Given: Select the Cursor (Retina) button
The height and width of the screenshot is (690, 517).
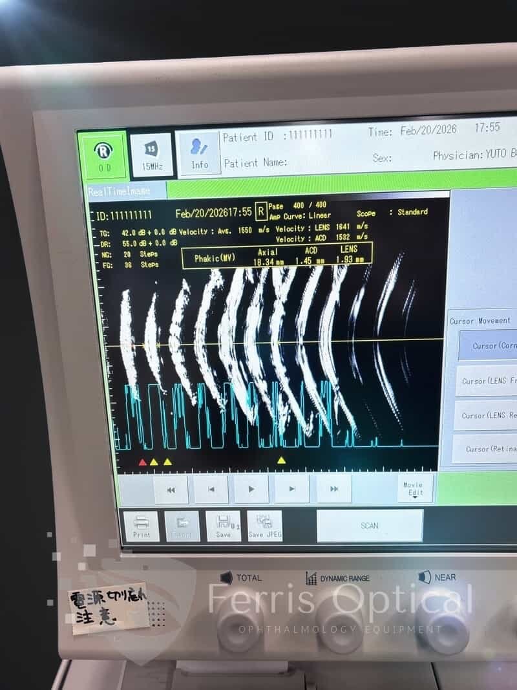Looking at the screenshot, I should pyautogui.click(x=485, y=449).
